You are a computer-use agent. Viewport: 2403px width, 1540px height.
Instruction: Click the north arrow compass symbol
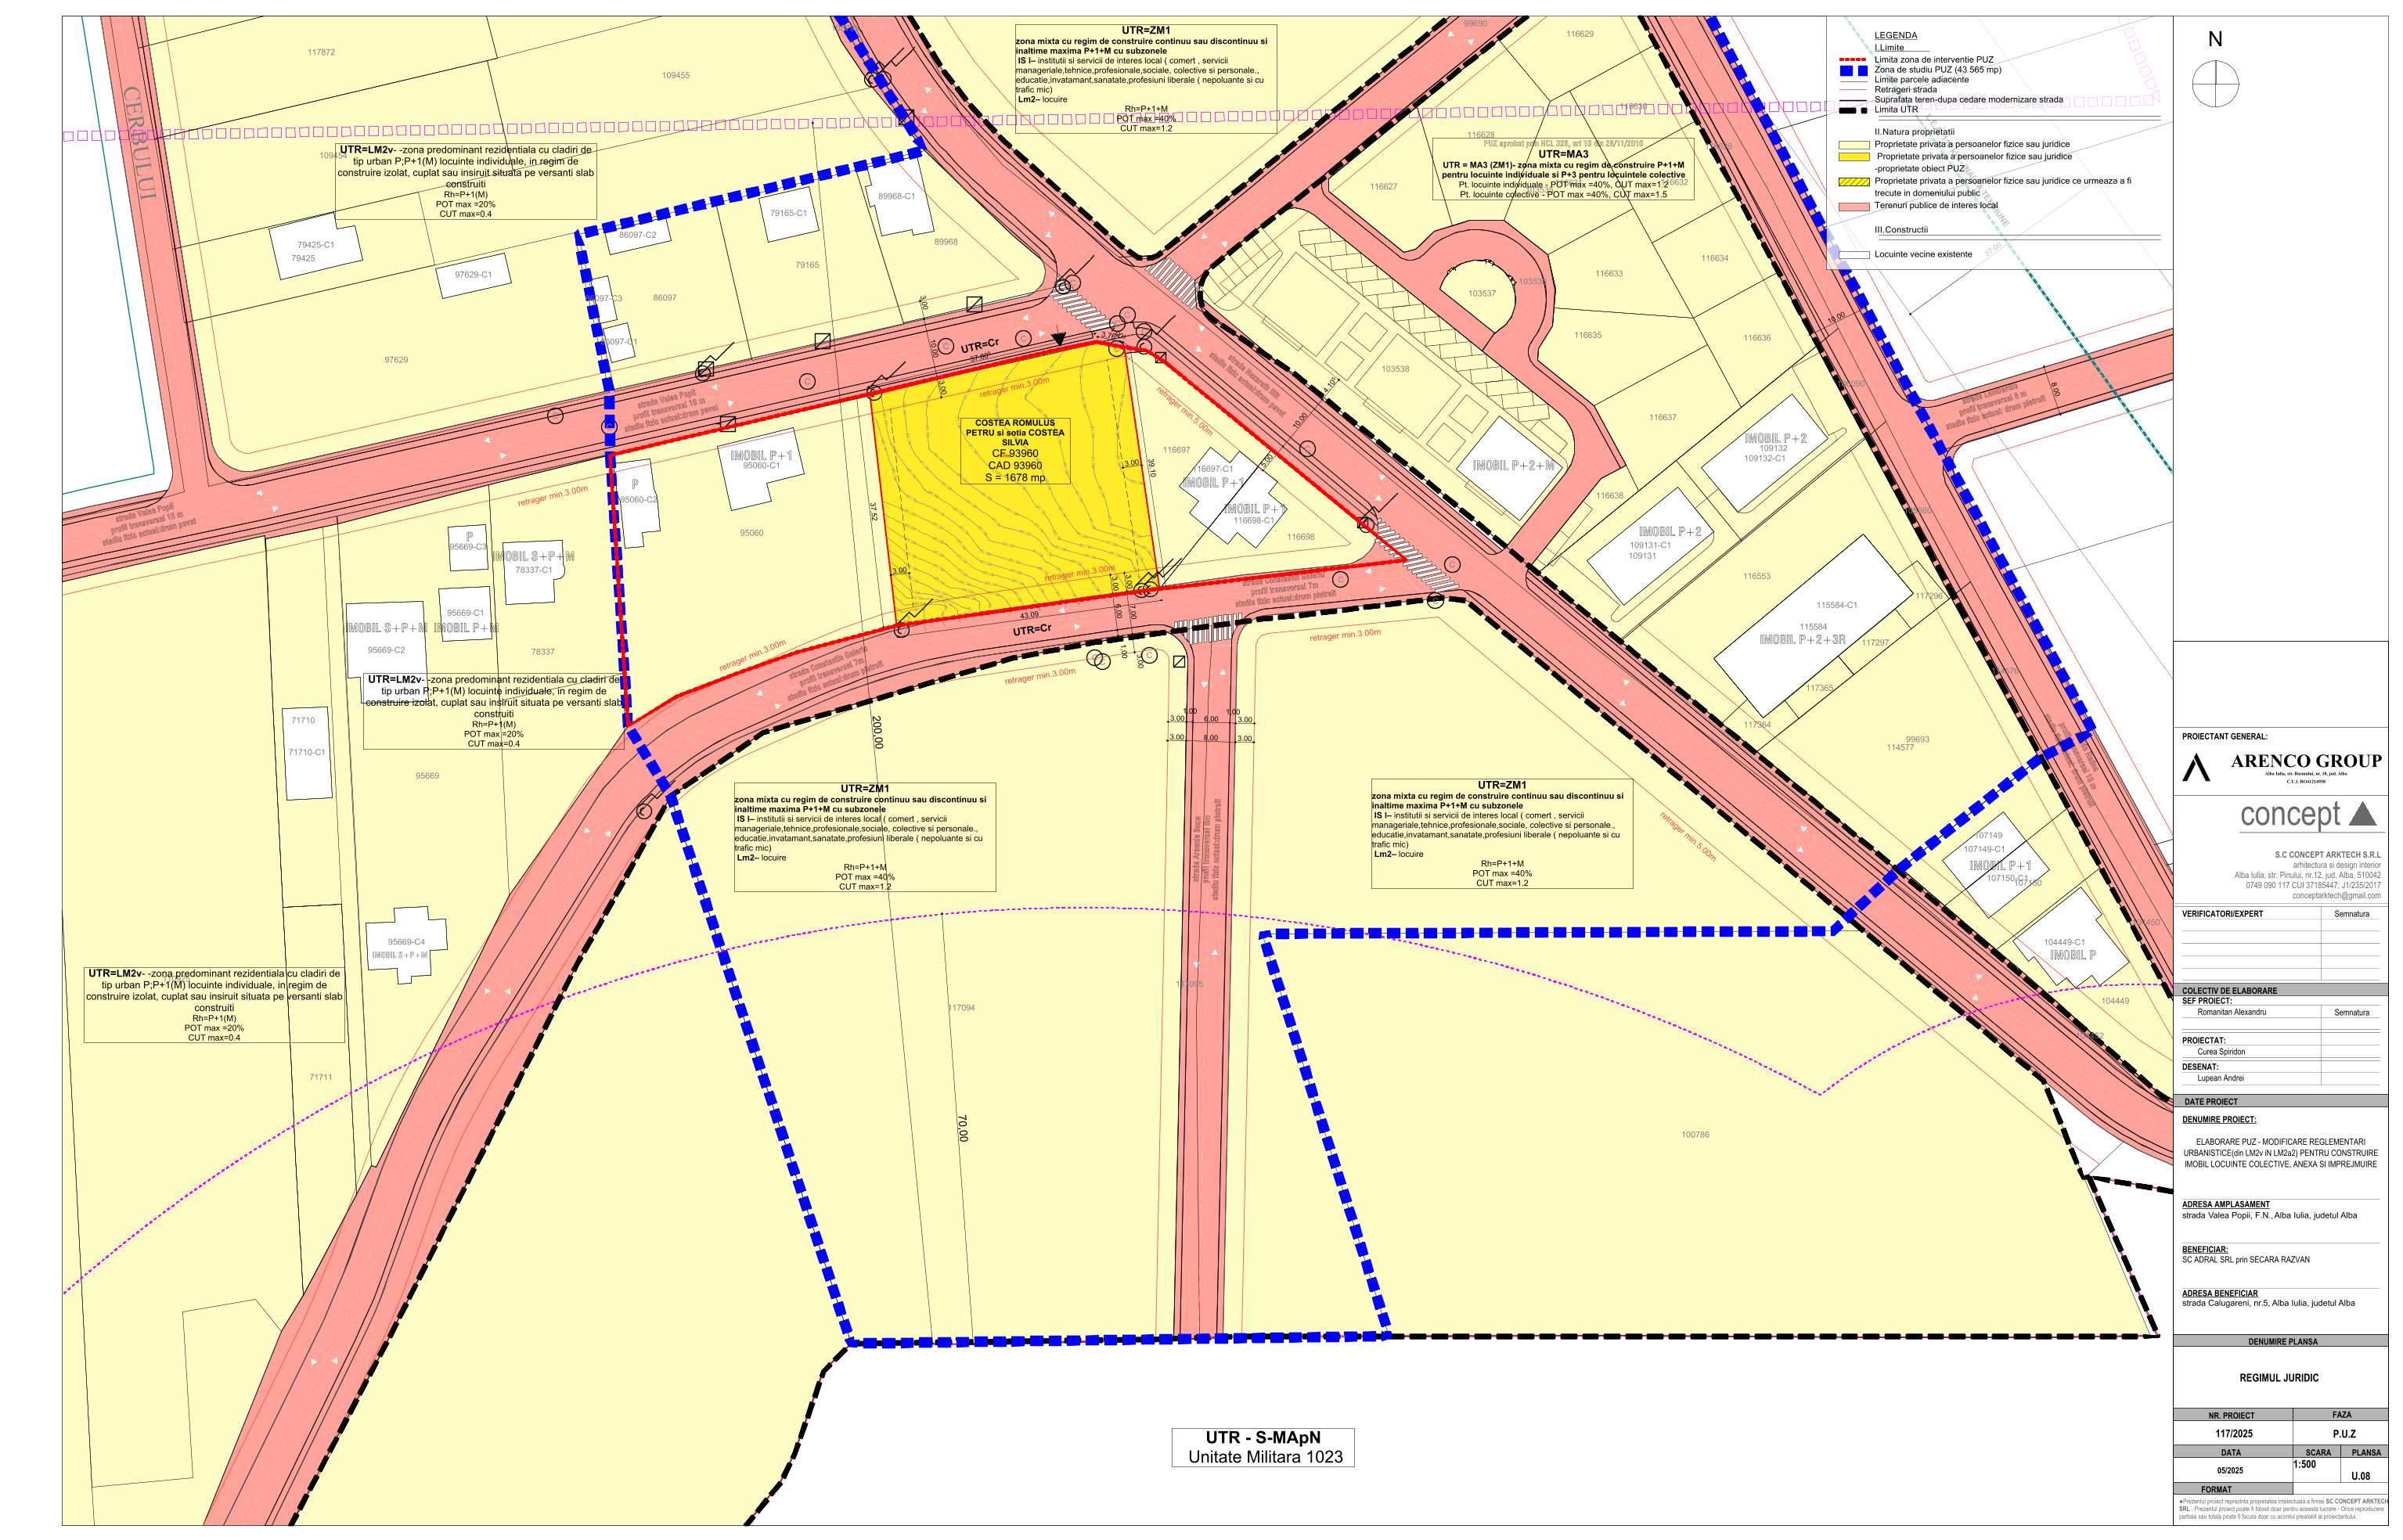[2215, 83]
